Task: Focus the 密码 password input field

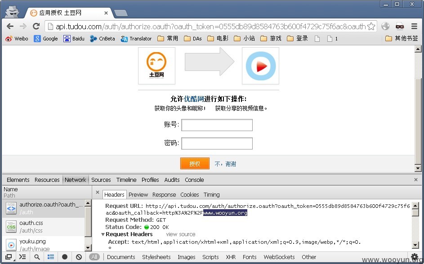Action: 217,143
